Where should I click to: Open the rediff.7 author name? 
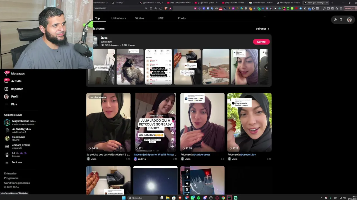pyautogui.click(x=142, y=159)
